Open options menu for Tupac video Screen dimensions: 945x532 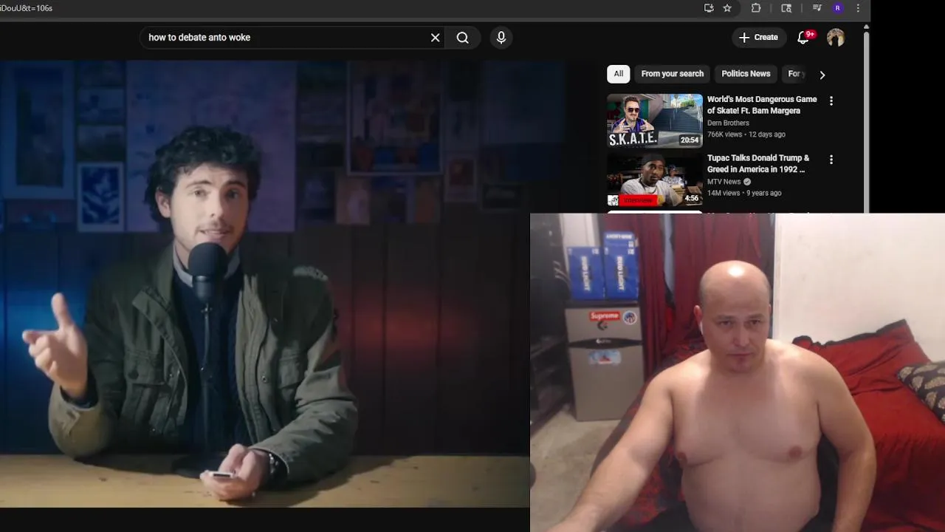click(x=831, y=160)
